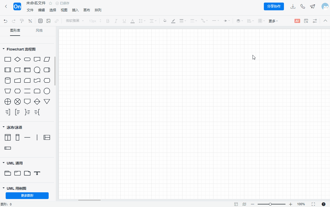Toggle fullscreen mode icon
Viewport: 330px width, 207px height.
point(313,204)
